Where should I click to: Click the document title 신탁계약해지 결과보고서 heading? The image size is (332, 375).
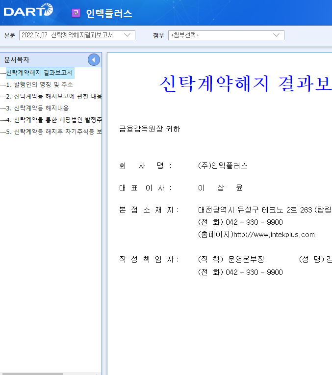click(246, 83)
